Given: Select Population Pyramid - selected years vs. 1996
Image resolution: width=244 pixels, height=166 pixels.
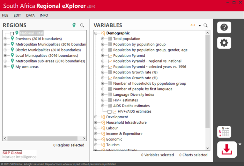Looking at the screenshot, I should pyautogui.click(x=150, y=67).
